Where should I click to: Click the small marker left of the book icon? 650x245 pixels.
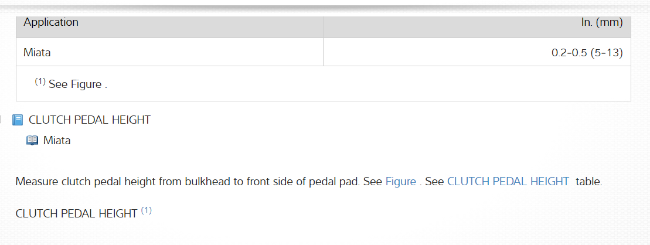pyautogui.click(x=1, y=120)
